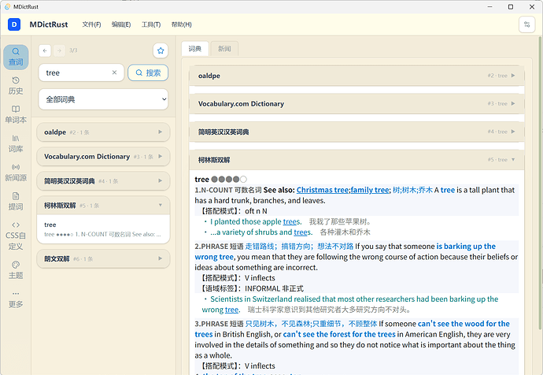Expand Vocabulary.com Dictionary section in definition pane
Screen dimensions: 543x375
[356, 104]
